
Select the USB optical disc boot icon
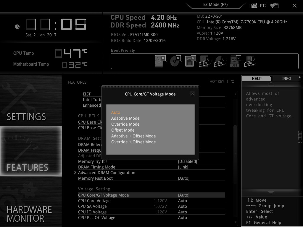[220, 61]
